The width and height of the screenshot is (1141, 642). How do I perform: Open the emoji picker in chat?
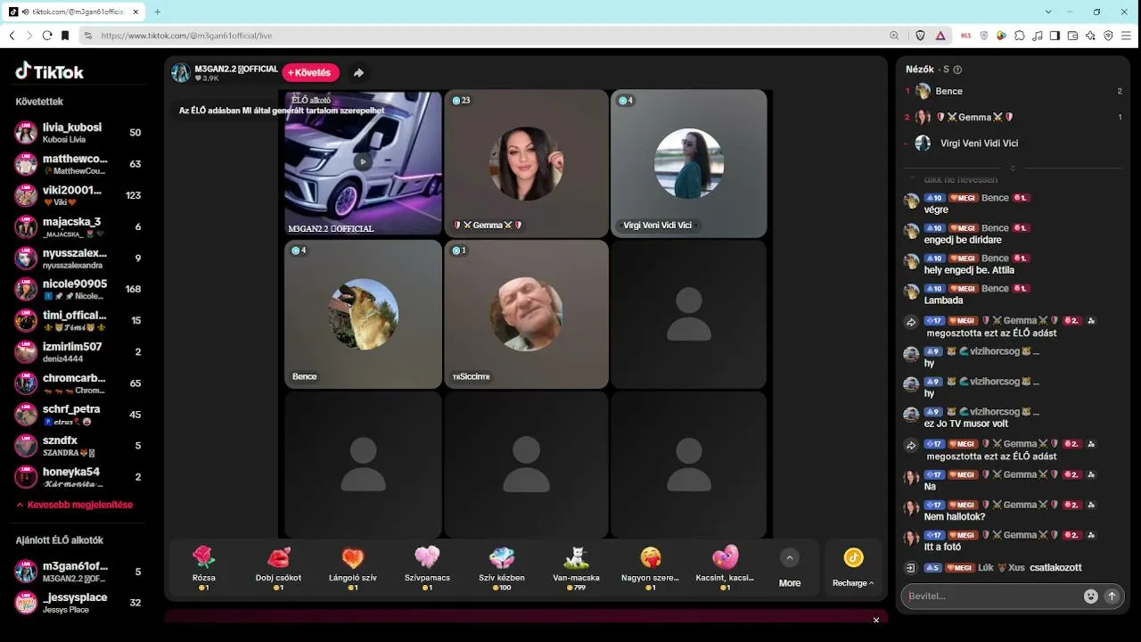pos(1090,597)
